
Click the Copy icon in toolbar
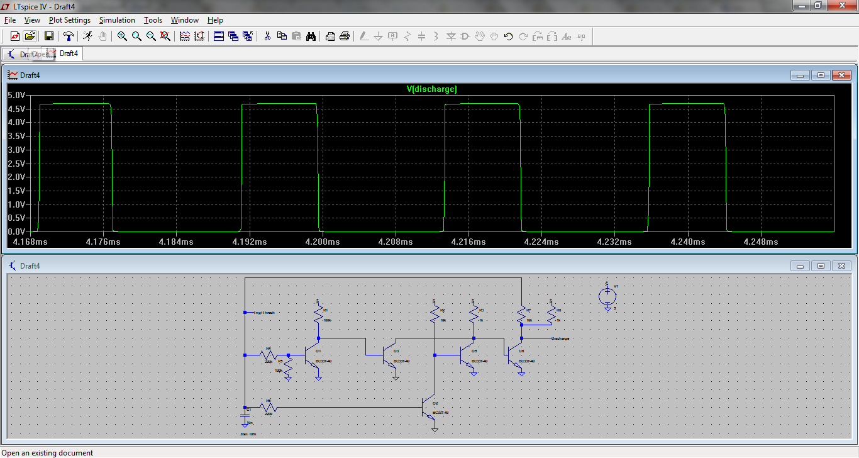(282, 36)
